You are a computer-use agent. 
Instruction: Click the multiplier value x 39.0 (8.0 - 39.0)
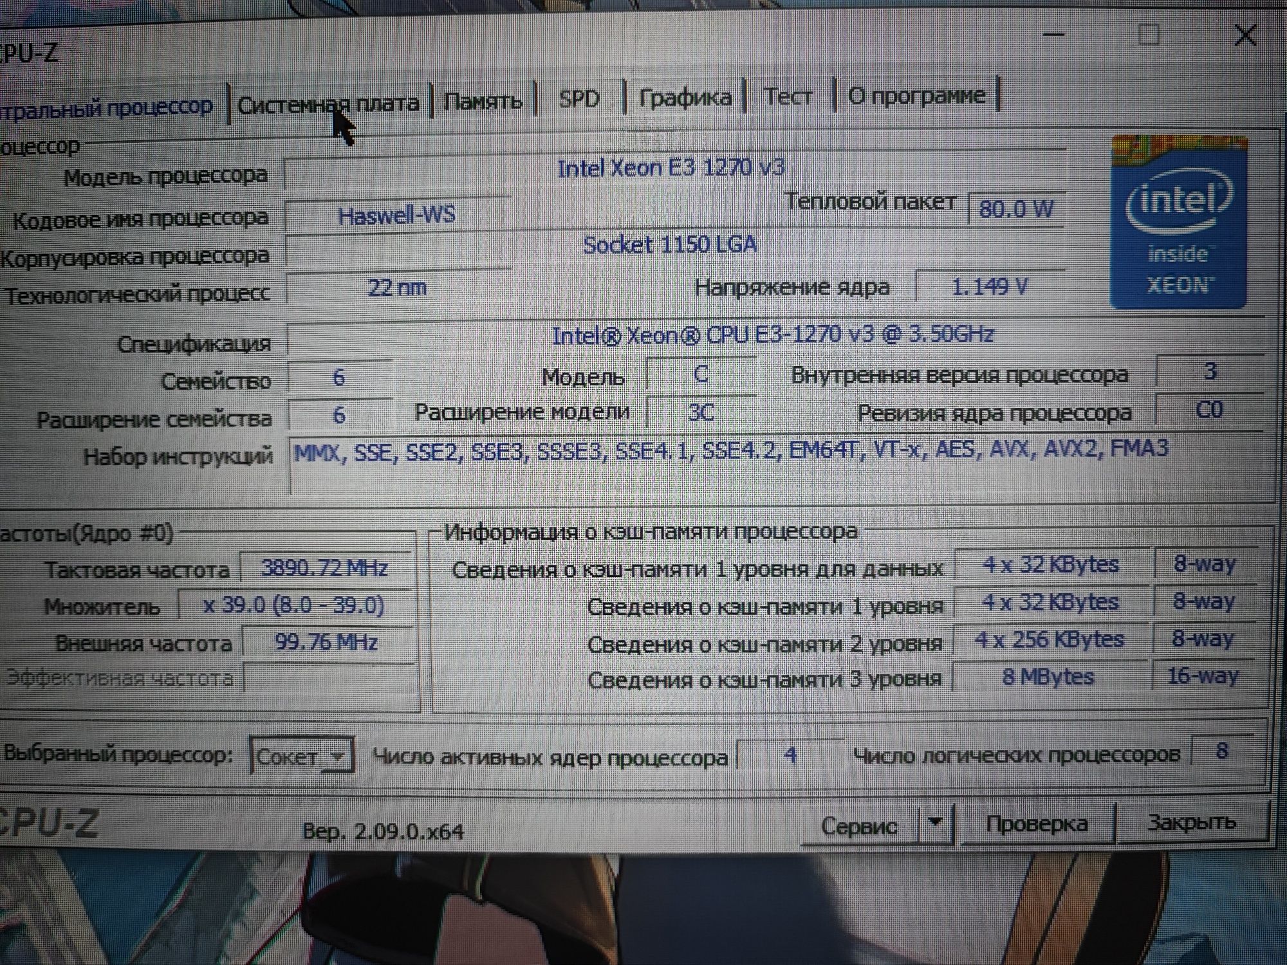tap(295, 605)
